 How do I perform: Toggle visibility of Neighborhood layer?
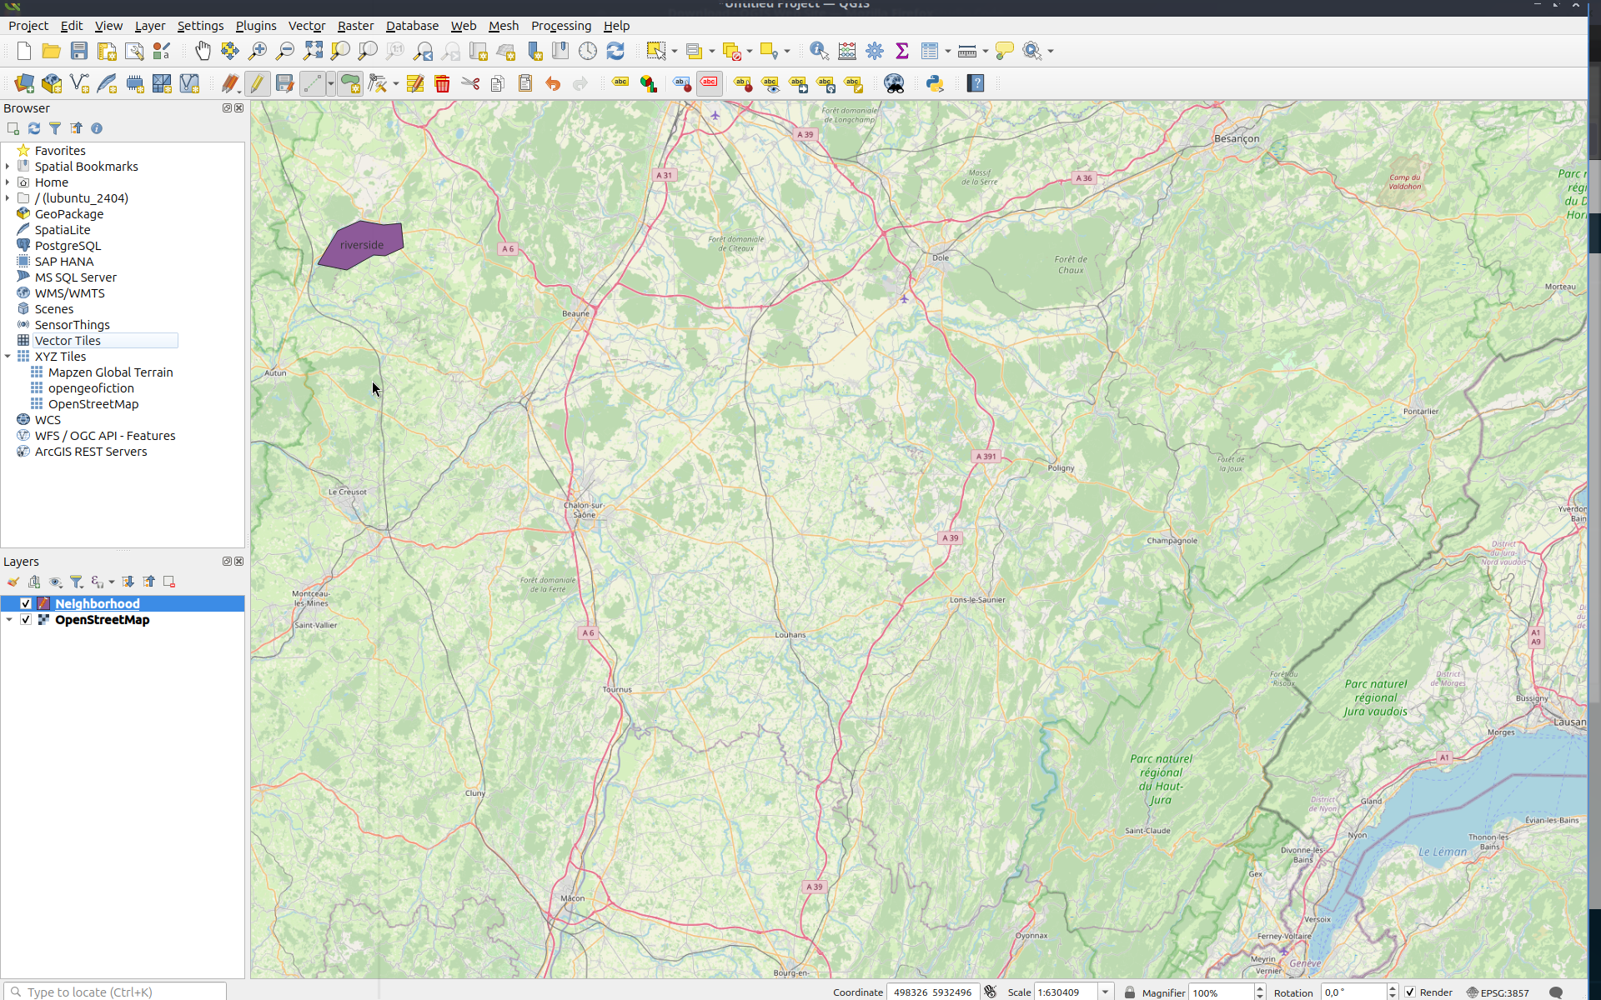point(25,602)
